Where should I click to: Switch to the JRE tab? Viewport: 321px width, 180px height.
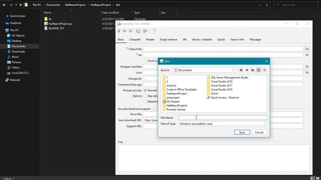185,39
